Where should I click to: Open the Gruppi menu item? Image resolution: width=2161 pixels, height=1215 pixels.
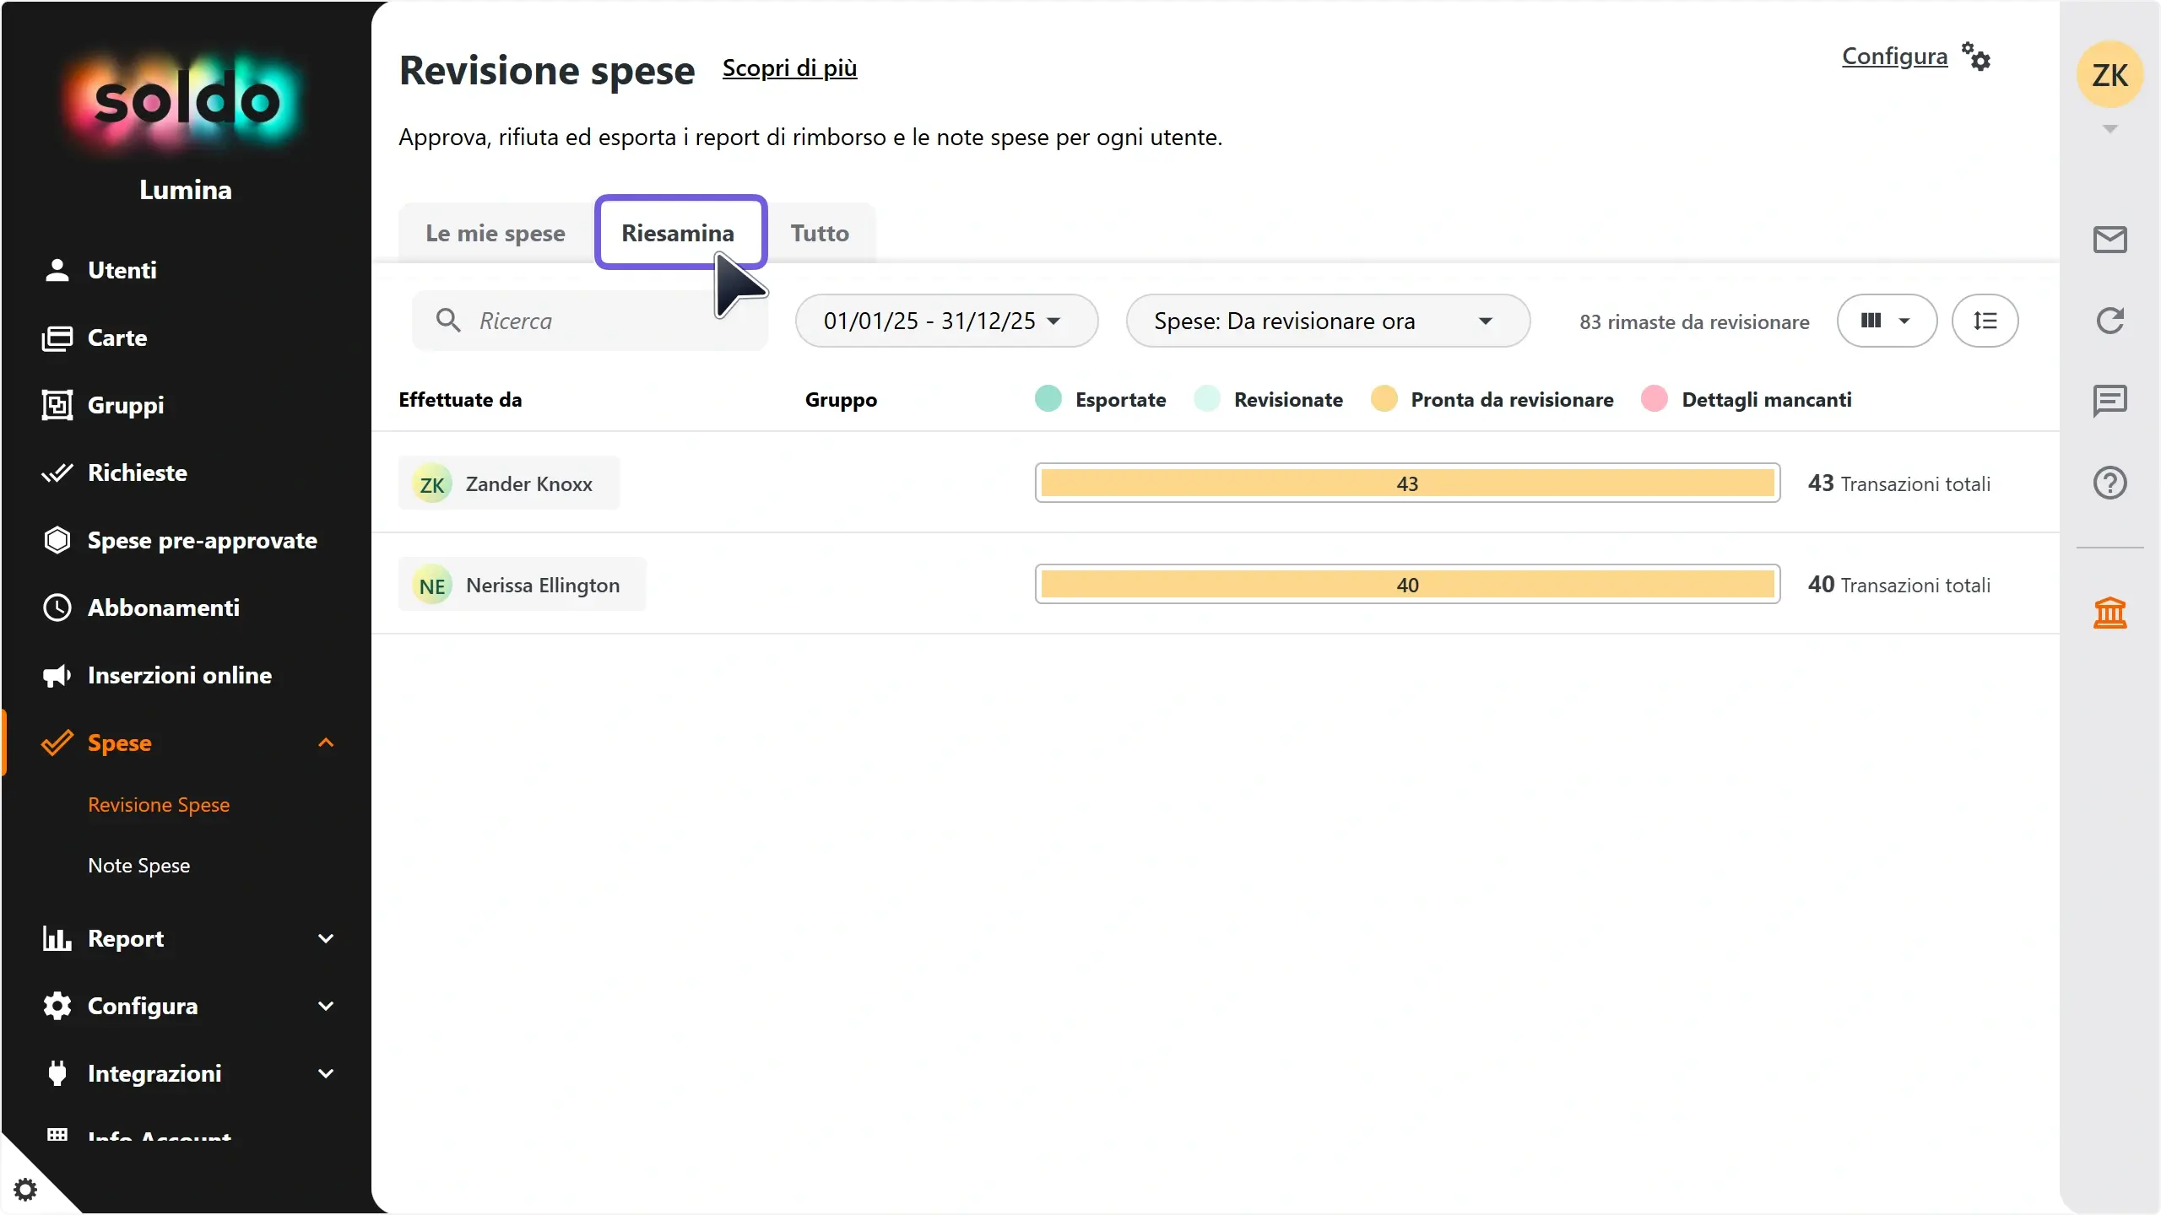click(126, 405)
